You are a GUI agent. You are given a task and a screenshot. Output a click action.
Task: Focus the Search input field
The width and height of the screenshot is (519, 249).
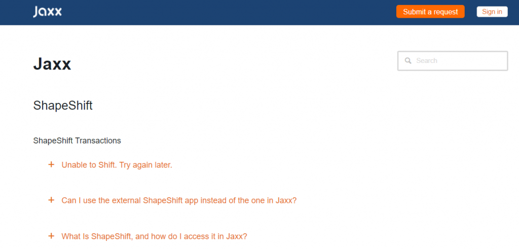pos(453,61)
